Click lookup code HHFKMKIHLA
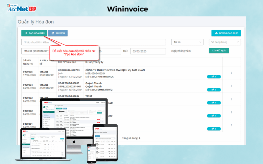This screenshot has width=263, height=164. (x=106, y=77)
